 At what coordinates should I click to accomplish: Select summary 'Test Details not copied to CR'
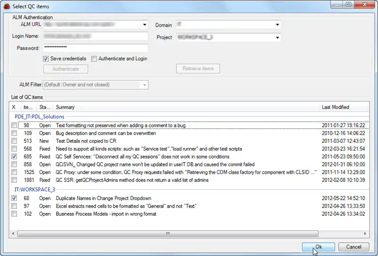coord(86,141)
